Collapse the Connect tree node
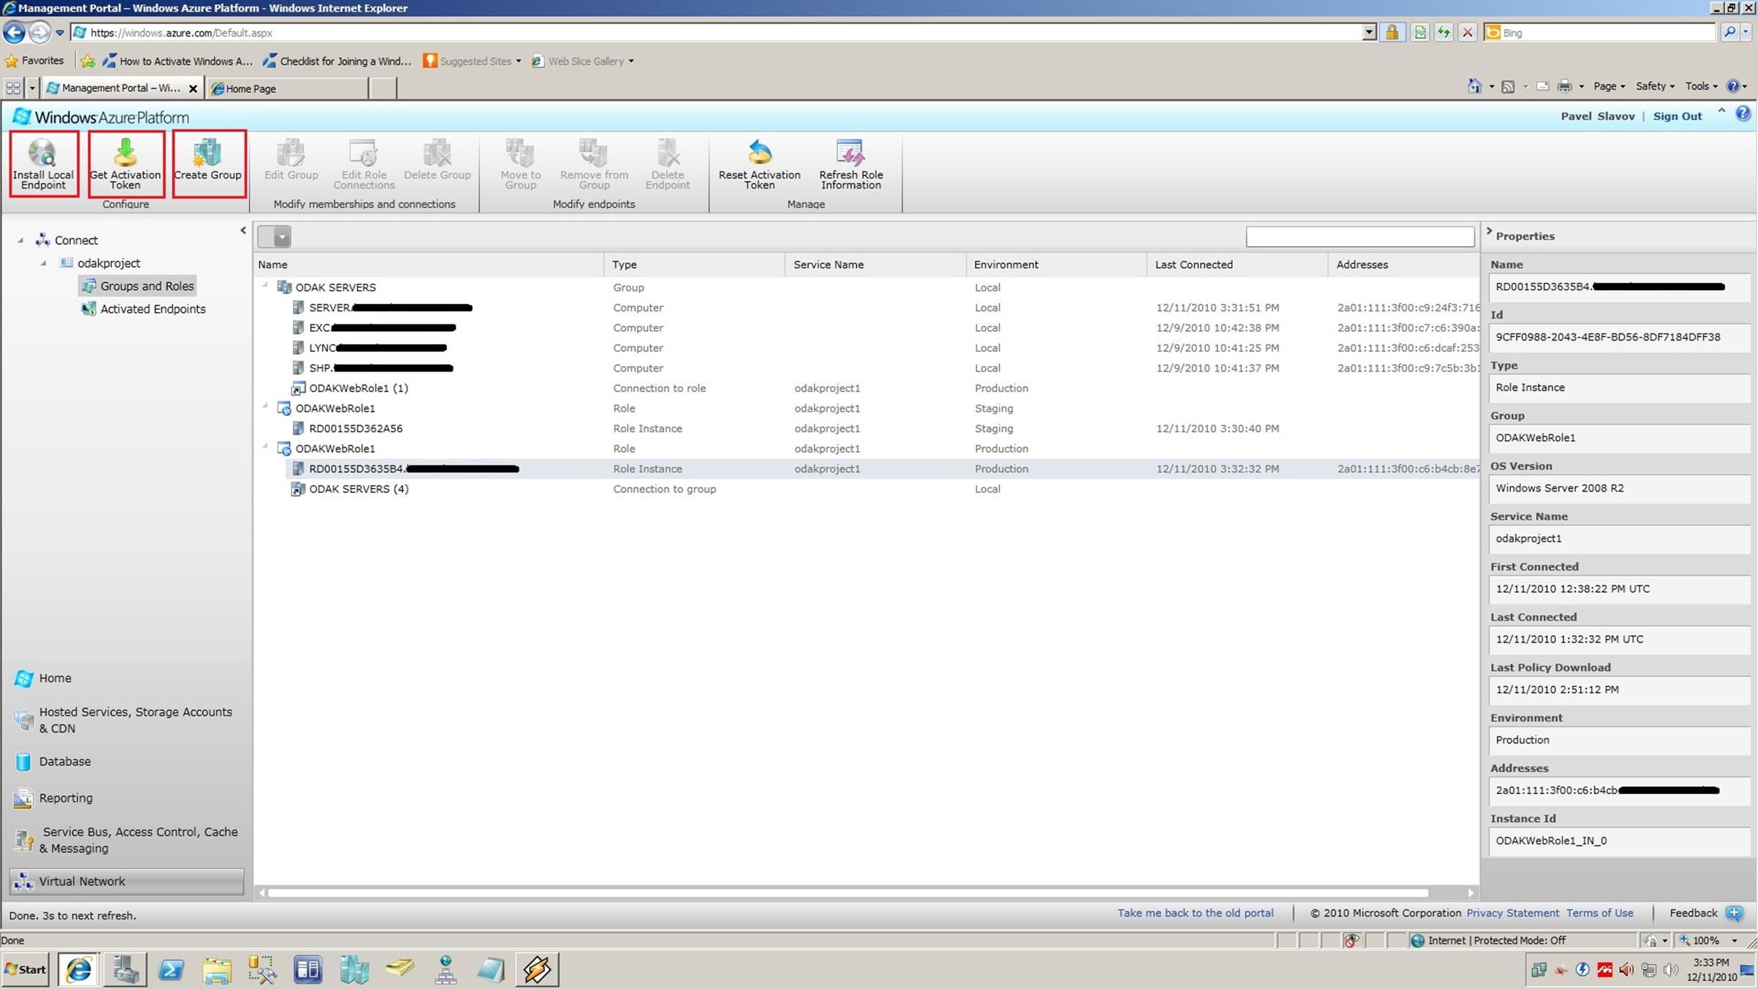This screenshot has width=1758, height=989. click(x=21, y=240)
